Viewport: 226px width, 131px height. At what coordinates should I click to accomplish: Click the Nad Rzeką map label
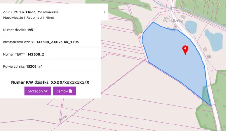pyautogui.click(x=174, y=21)
